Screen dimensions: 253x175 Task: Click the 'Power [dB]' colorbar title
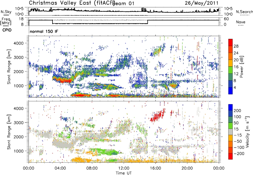tap(241, 67)
